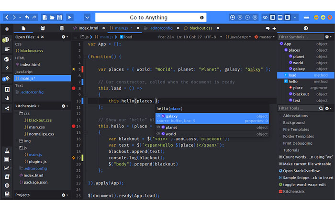Toggle breakpoint on line 8

coord(74,88)
